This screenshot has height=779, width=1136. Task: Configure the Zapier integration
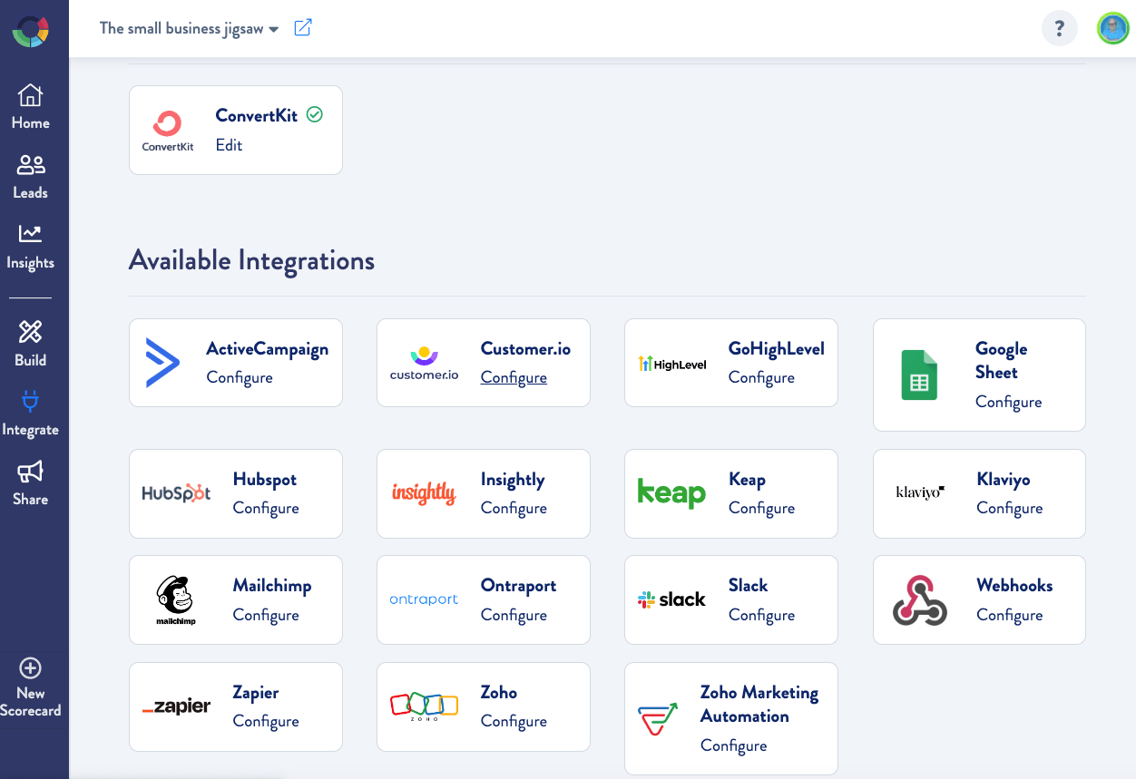click(x=266, y=721)
